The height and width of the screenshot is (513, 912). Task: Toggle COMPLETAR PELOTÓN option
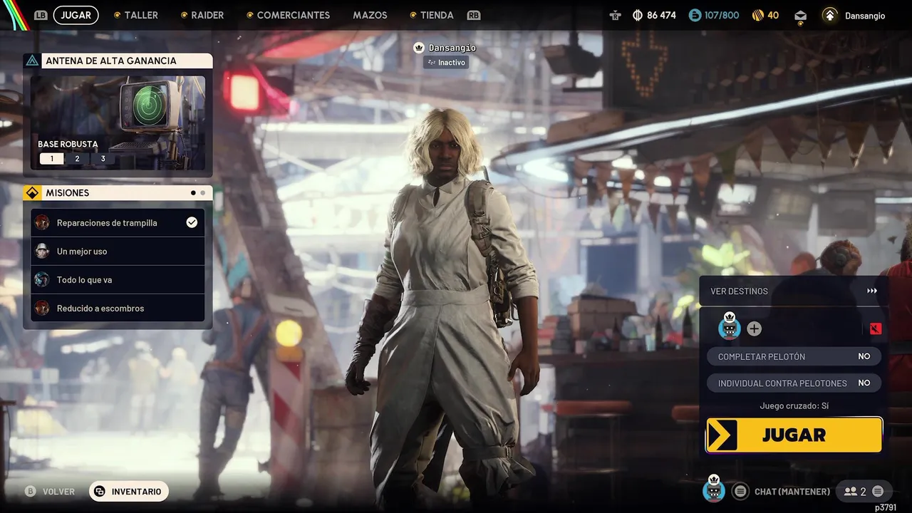(794, 356)
